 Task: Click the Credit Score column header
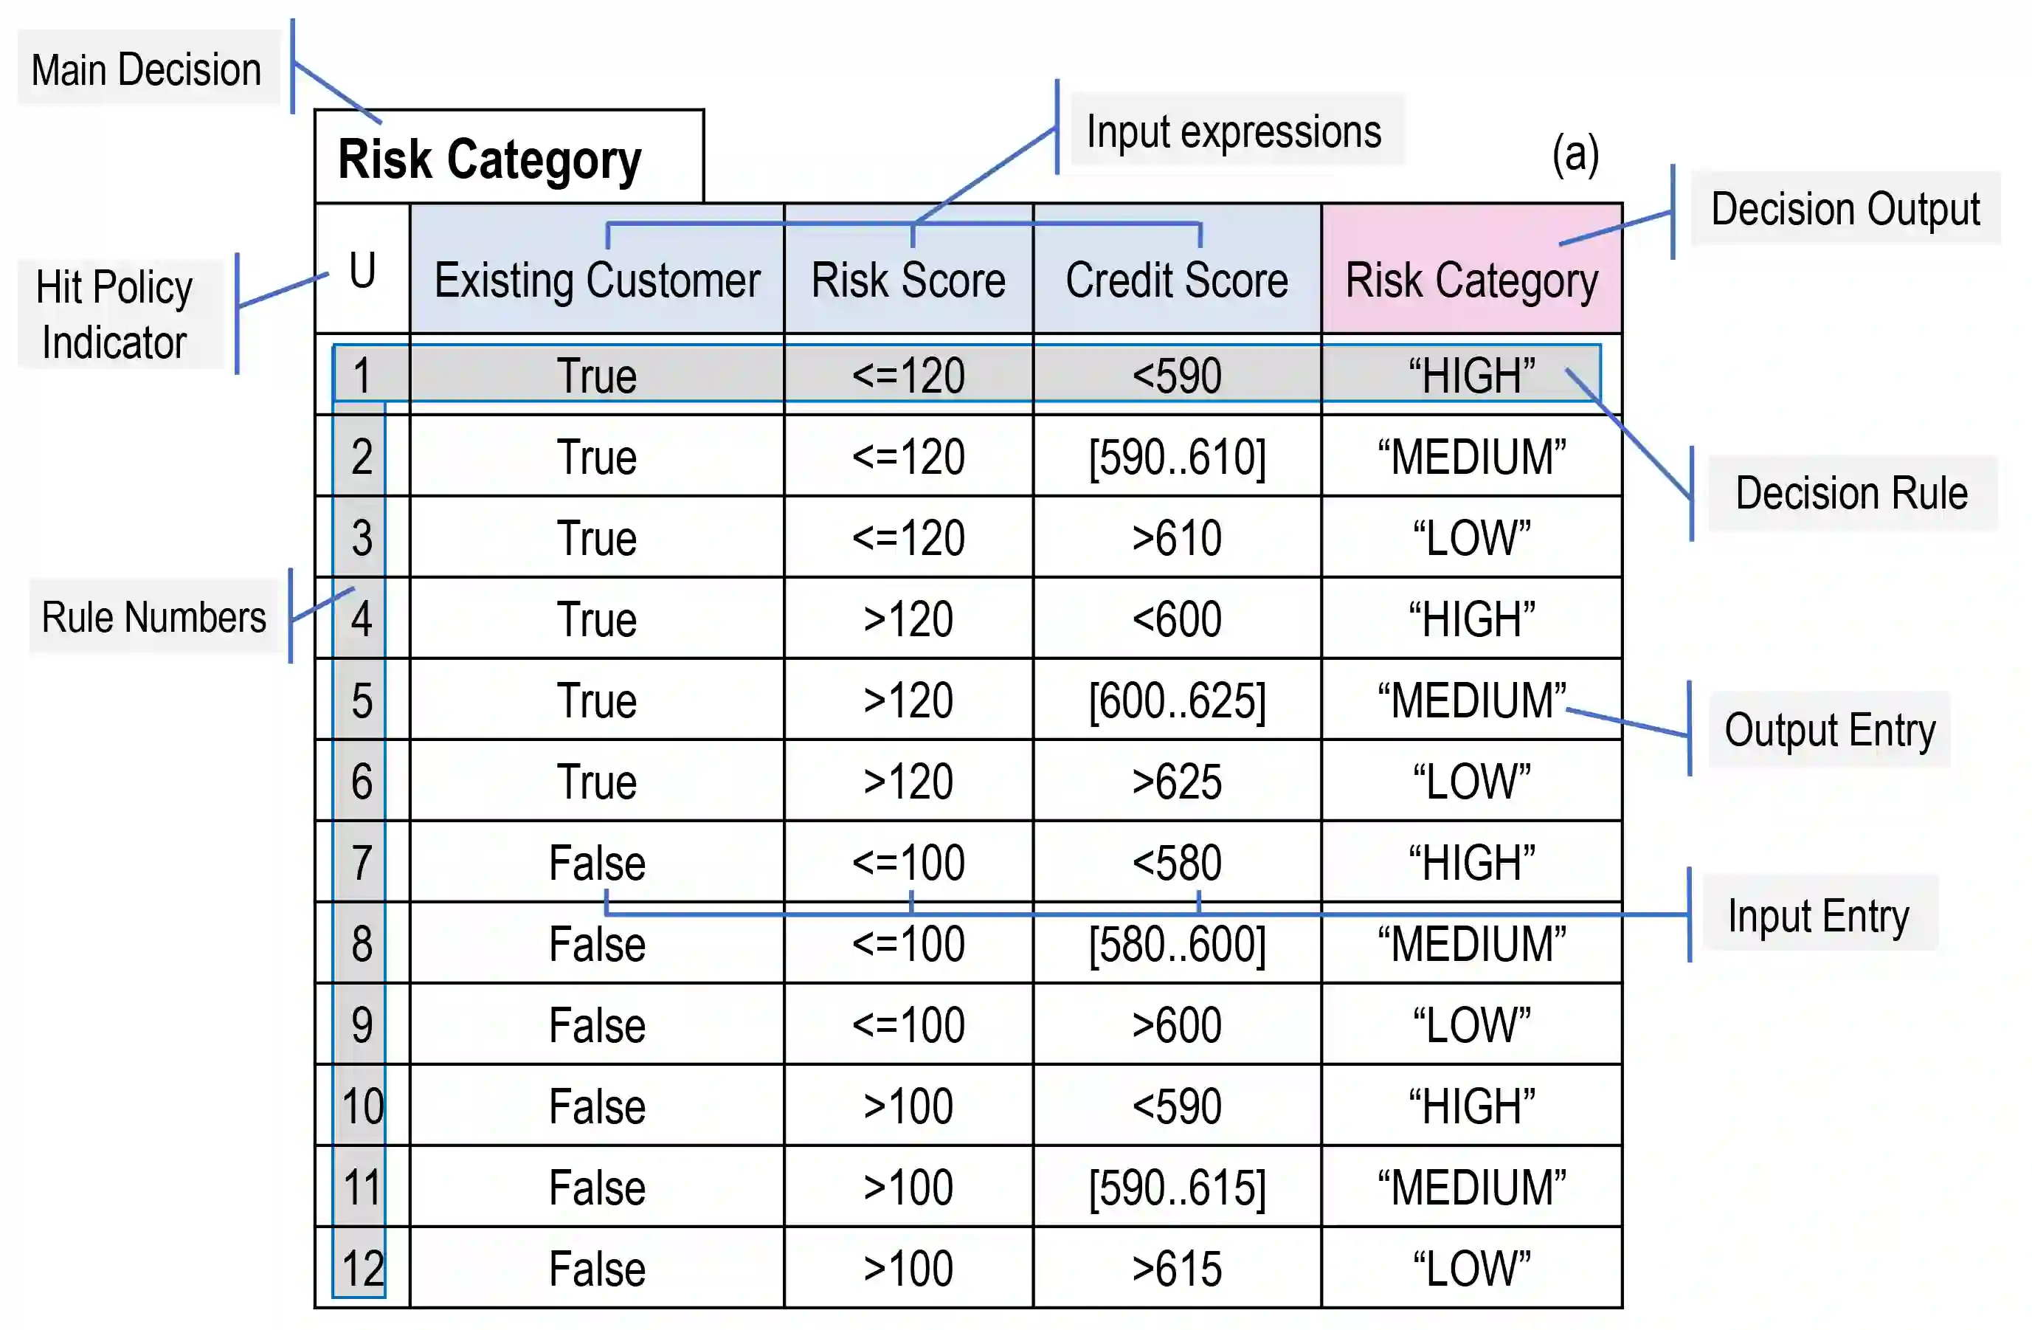tap(1177, 280)
